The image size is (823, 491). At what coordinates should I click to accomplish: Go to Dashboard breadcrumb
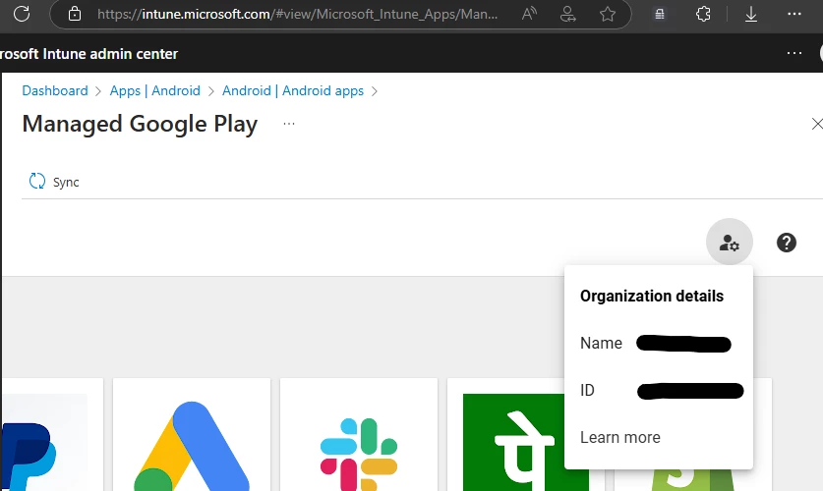pos(55,90)
